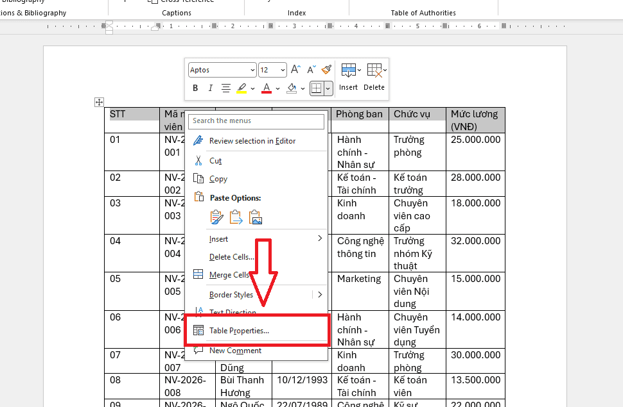
Task: Click the row number 05 cell
Action: [x=132, y=291]
